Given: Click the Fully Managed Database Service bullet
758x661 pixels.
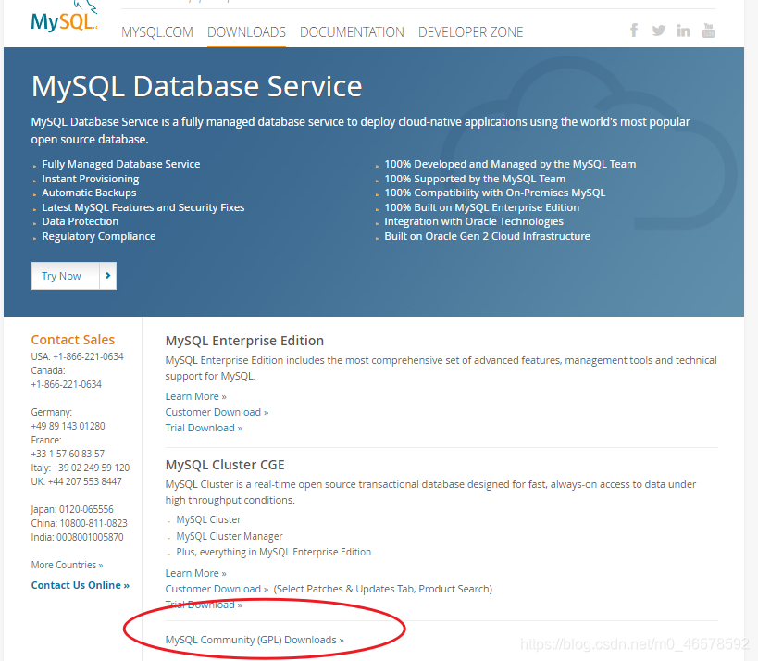Looking at the screenshot, I should [121, 164].
